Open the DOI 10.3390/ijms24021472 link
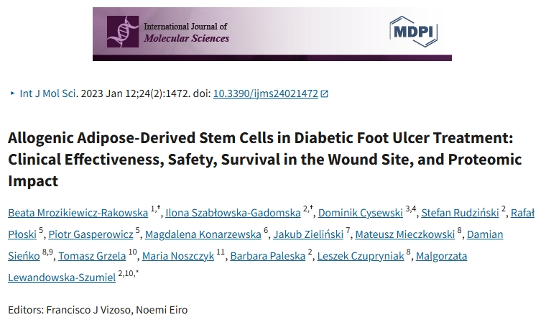Image resolution: width=546 pixels, height=325 pixels. pos(265,93)
